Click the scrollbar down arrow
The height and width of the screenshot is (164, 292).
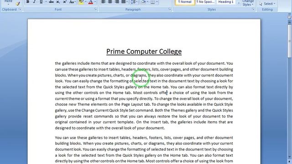(x=289, y=157)
